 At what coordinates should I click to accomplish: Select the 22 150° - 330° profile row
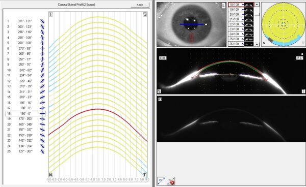[25, 135]
